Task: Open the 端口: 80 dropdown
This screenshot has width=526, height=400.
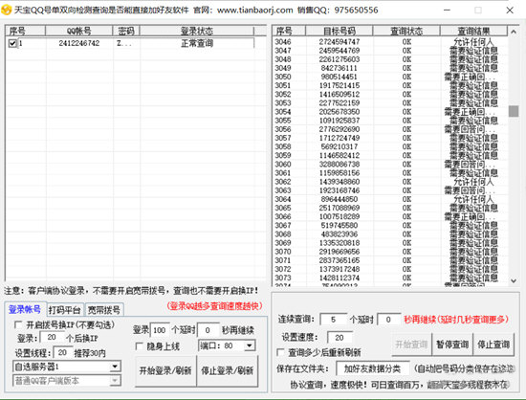Action: pyautogui.click(x=250, y=345)
